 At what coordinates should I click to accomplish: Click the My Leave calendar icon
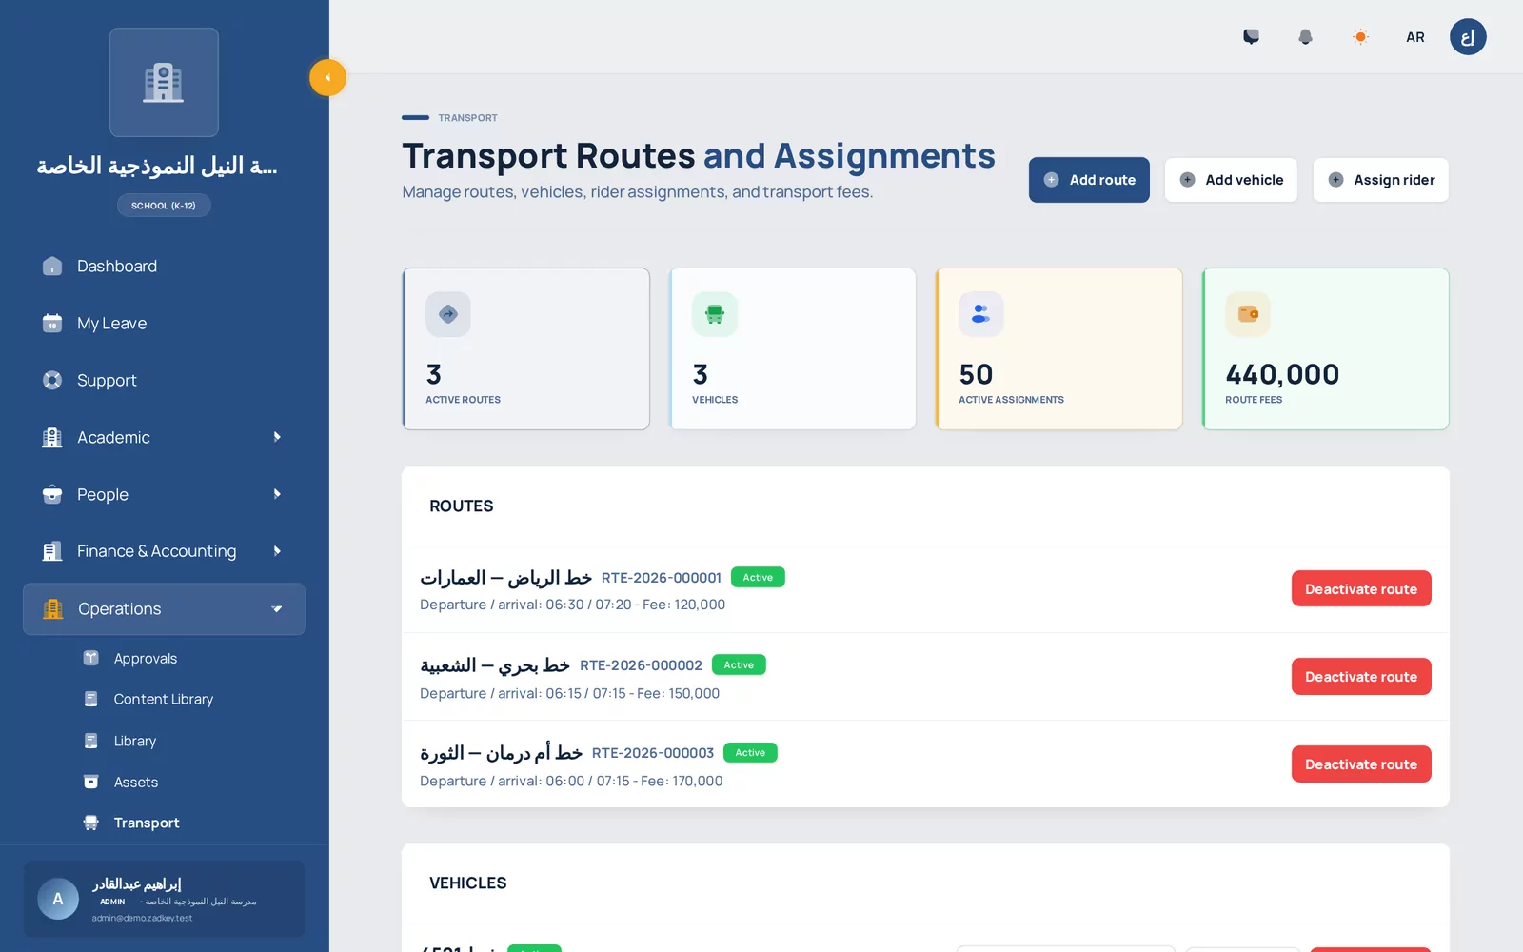click(x=52, y=324)
